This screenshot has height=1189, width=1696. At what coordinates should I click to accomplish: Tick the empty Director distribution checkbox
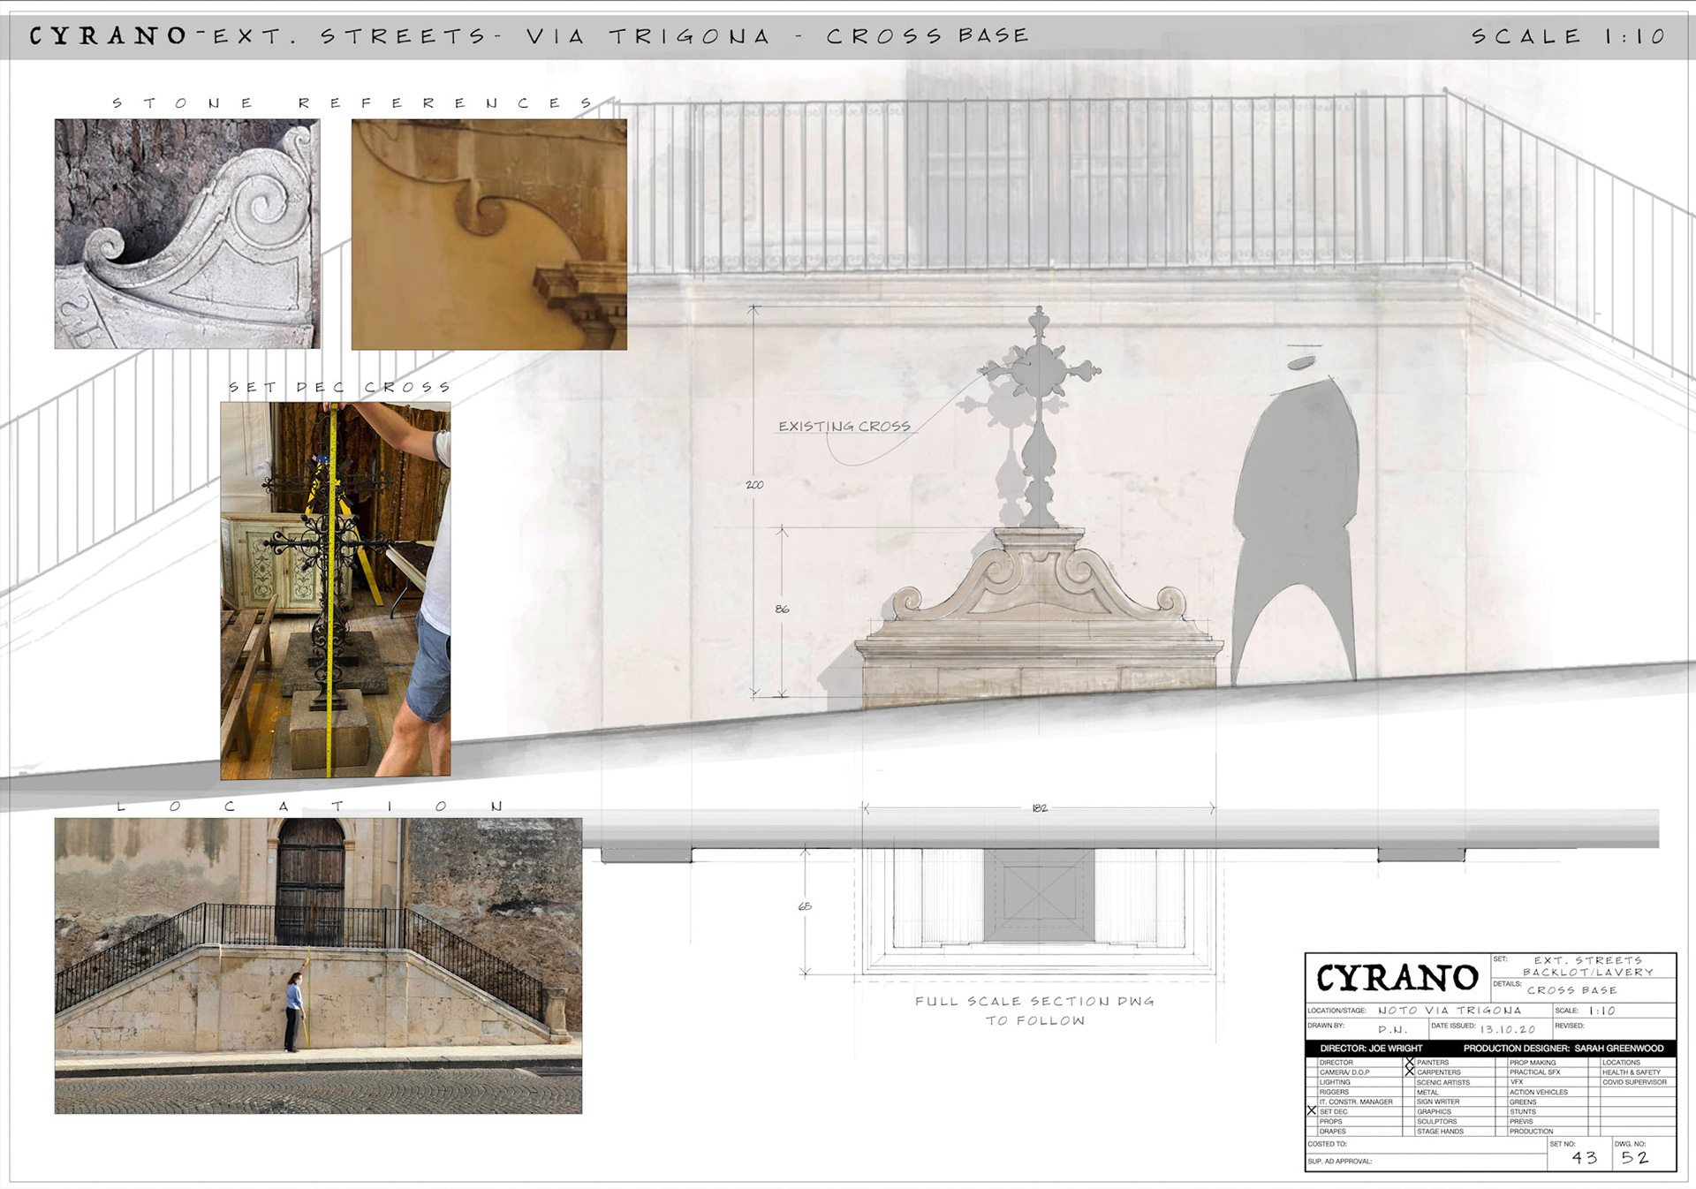click(x=1312, y=1062)
